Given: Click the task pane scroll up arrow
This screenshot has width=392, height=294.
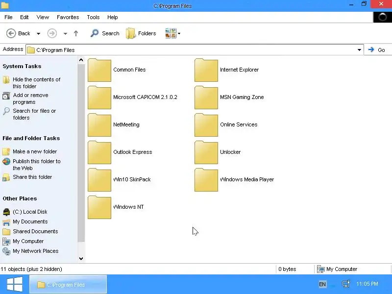Looking at the screenshot, I should pos(81,60).
